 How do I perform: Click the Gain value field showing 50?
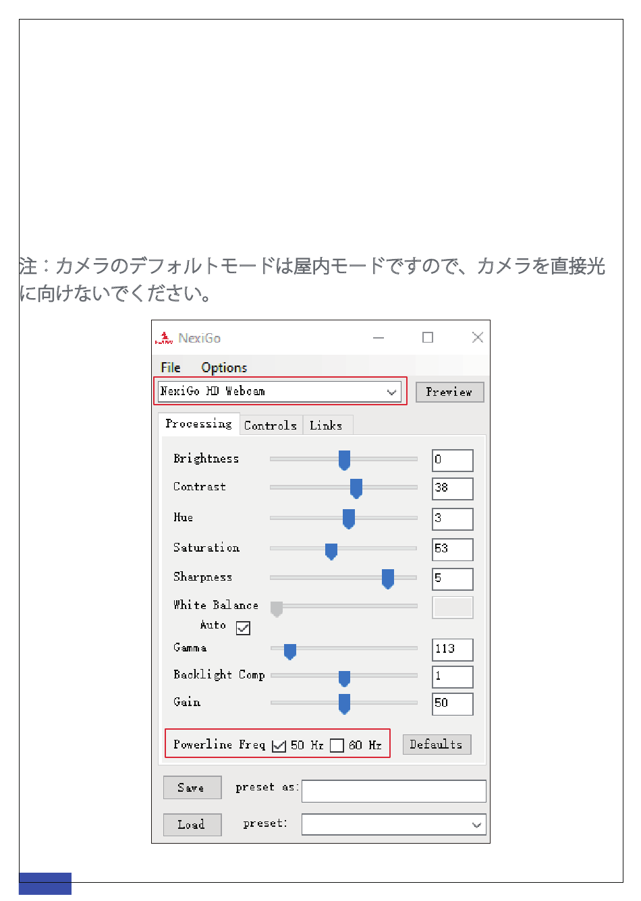[453, 704]
